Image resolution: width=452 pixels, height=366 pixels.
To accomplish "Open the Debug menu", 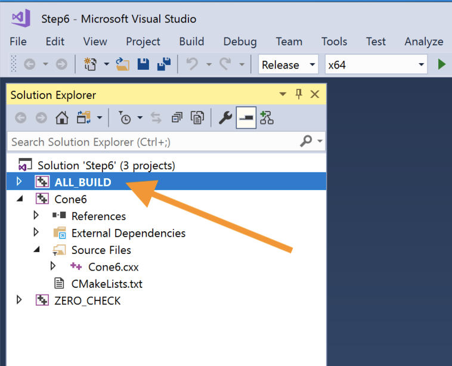I will (x=240, y=41).
